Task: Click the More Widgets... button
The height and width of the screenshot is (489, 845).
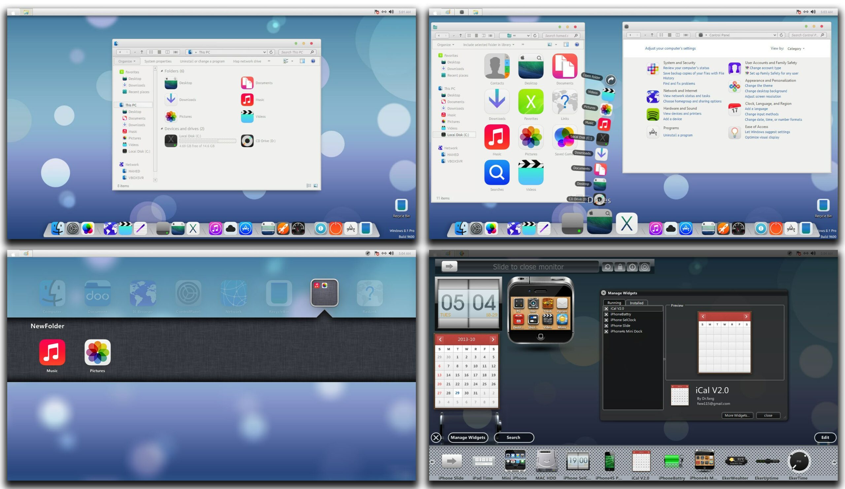Action: (x=737, y=415)
